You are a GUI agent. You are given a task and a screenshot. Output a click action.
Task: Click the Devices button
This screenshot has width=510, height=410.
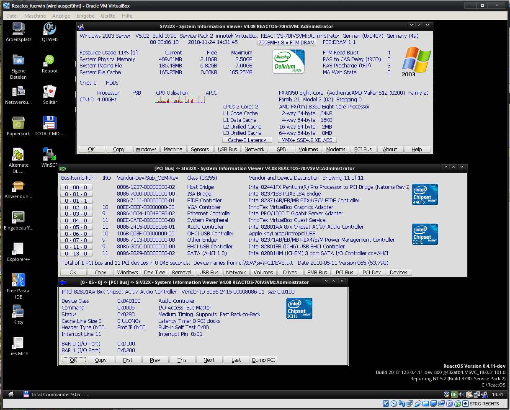click(398, 272)
